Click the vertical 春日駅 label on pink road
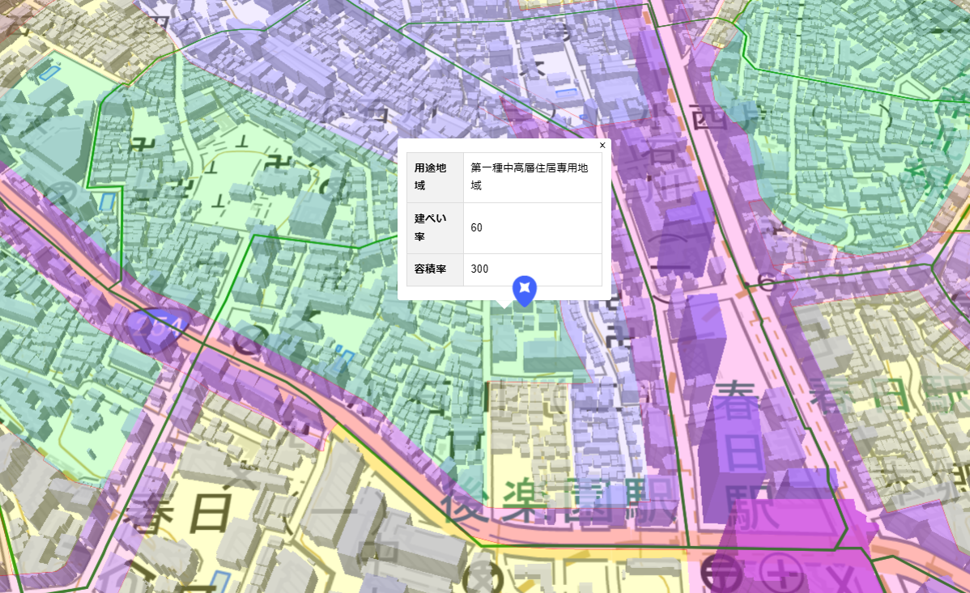The image size is (970, 593). coord(738,453)
